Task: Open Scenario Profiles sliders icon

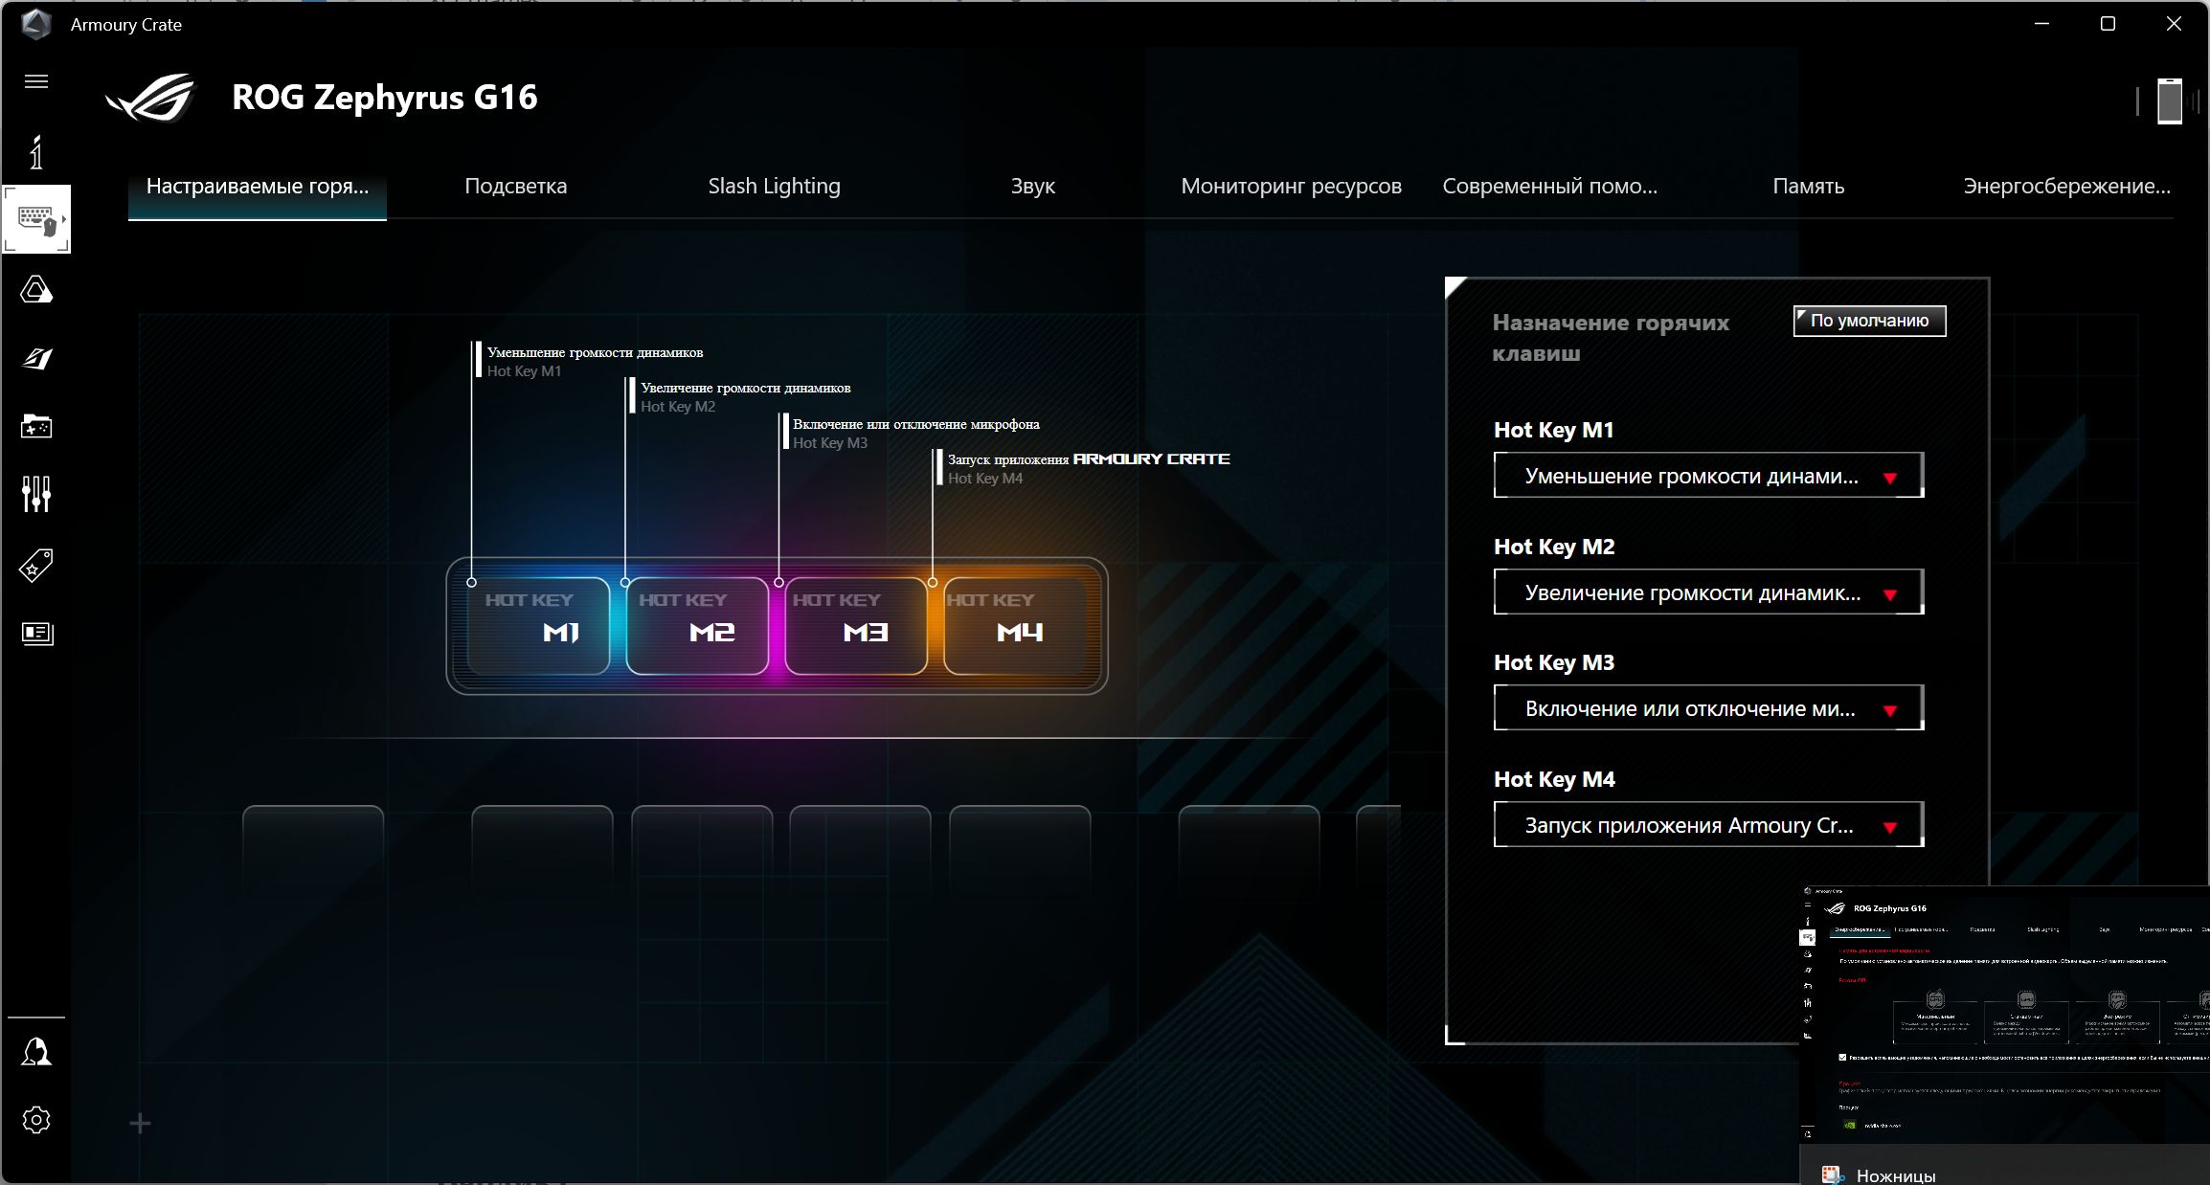Action: (x=36, y=494)
